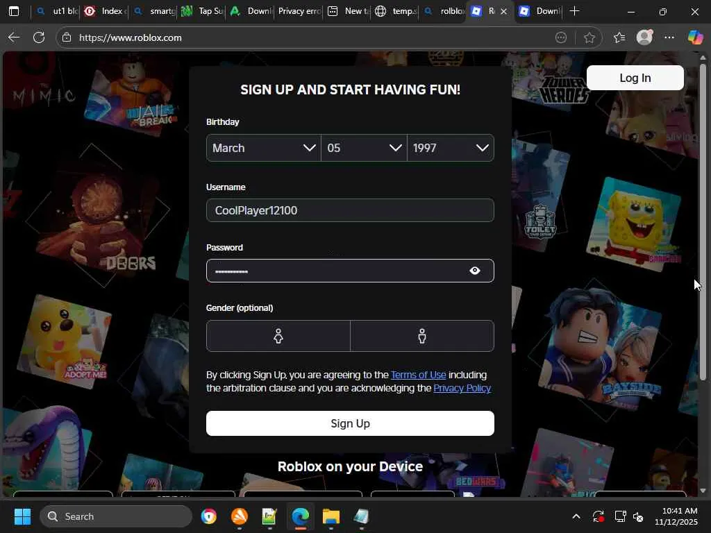Switch to the 'ut1 blc' tab
711x533 pixels.
pyautogui.click(x=57, y=11)
